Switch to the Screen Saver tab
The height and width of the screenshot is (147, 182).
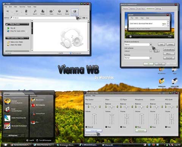[141, 9]
